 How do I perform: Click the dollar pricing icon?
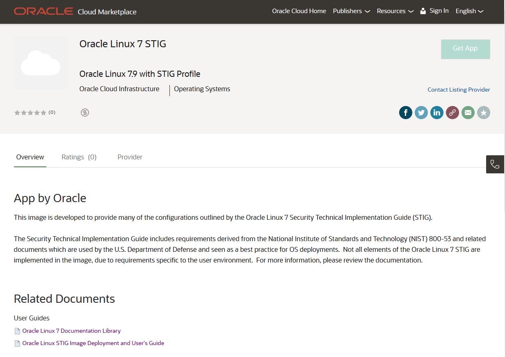(x=85, y=112)
